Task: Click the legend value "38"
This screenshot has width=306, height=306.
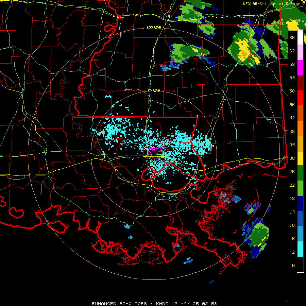Action: [x=292, y=132]
